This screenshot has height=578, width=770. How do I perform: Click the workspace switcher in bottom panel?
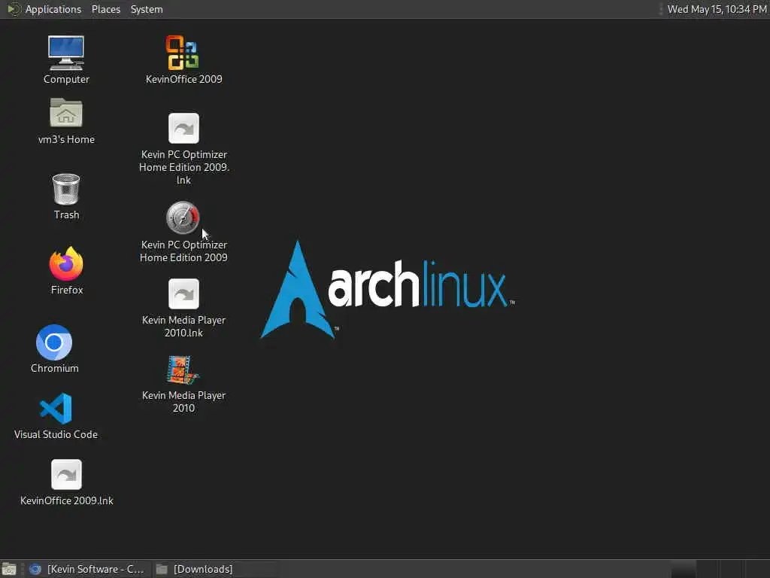(720, 569)
